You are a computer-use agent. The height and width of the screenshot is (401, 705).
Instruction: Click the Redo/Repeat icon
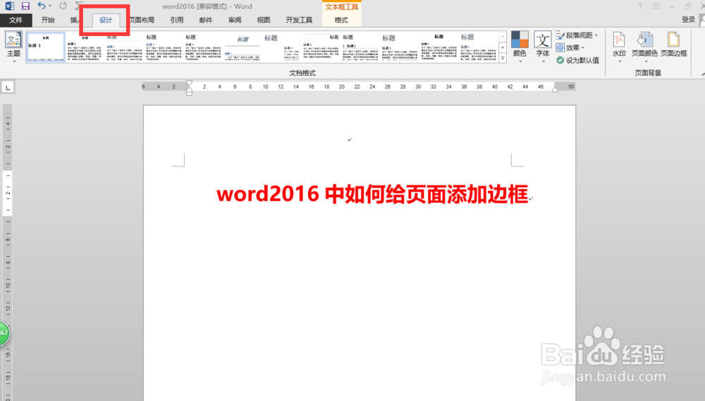(x=63, y=6)
